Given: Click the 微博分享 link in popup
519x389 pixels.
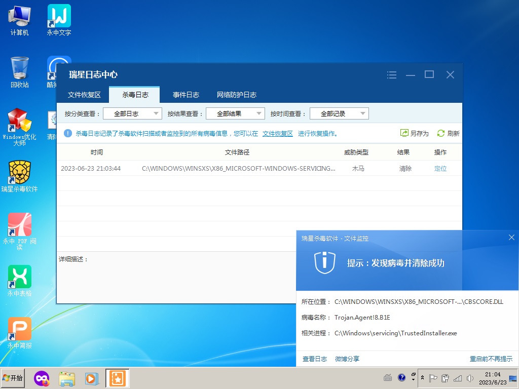Looking at the screenshot, I should (347, 359).
